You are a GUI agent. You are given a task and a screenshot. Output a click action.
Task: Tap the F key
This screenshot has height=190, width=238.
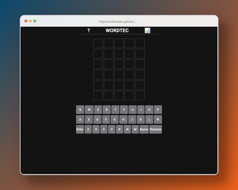[106, 119]
